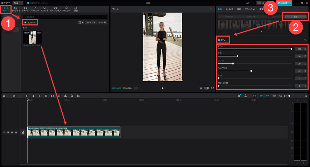The width and height of the screenshot is (310, 167).
Task: Open the aspect ratio button in player
Action: coord(207,88)
